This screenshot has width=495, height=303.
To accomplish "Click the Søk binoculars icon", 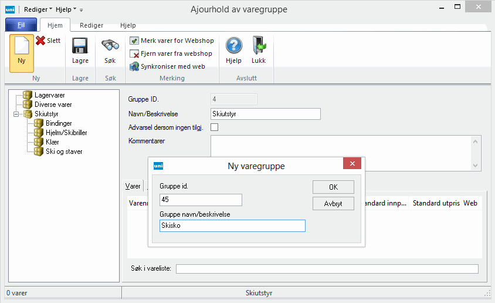I will tap(110, 47).
